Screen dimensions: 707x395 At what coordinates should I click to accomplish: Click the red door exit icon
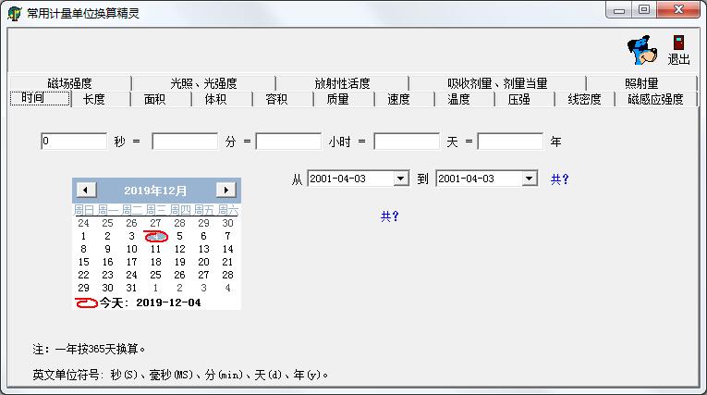point(678,43)
